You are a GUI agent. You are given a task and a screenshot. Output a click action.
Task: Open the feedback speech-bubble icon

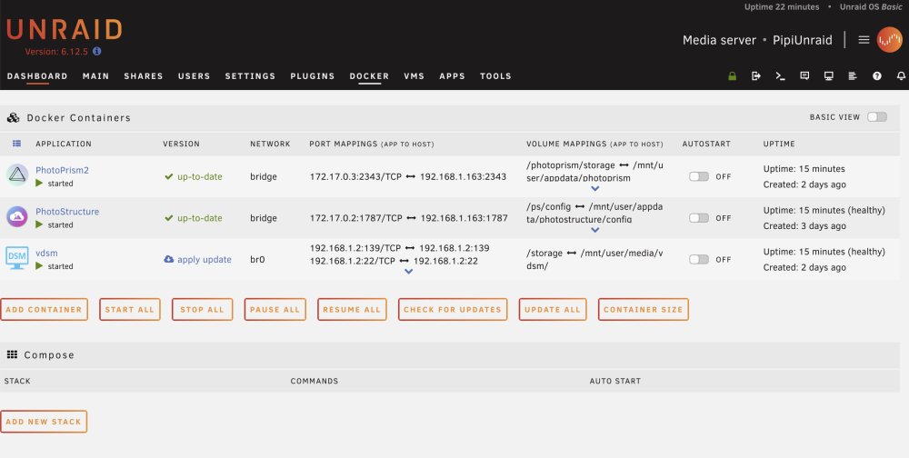pos(804,76)
